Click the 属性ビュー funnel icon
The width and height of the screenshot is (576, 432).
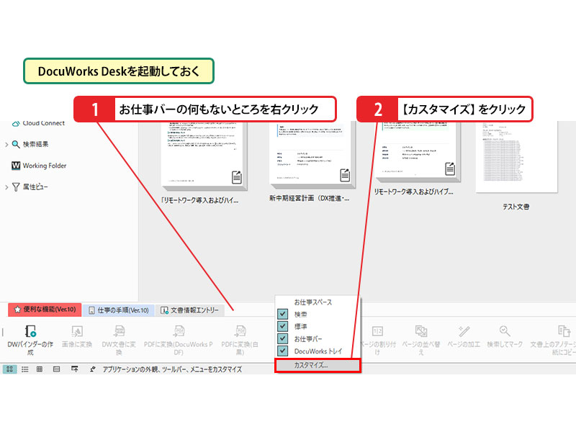(x=16, y=187)
